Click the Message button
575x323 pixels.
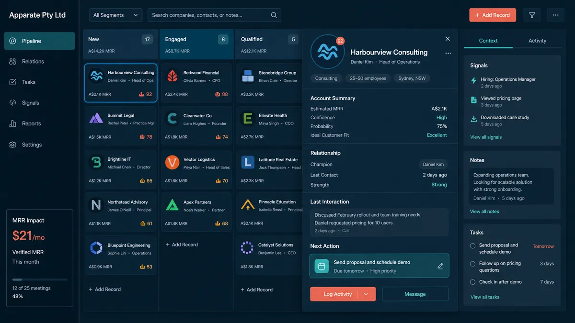pyautogui.click(x=415, y=294)
